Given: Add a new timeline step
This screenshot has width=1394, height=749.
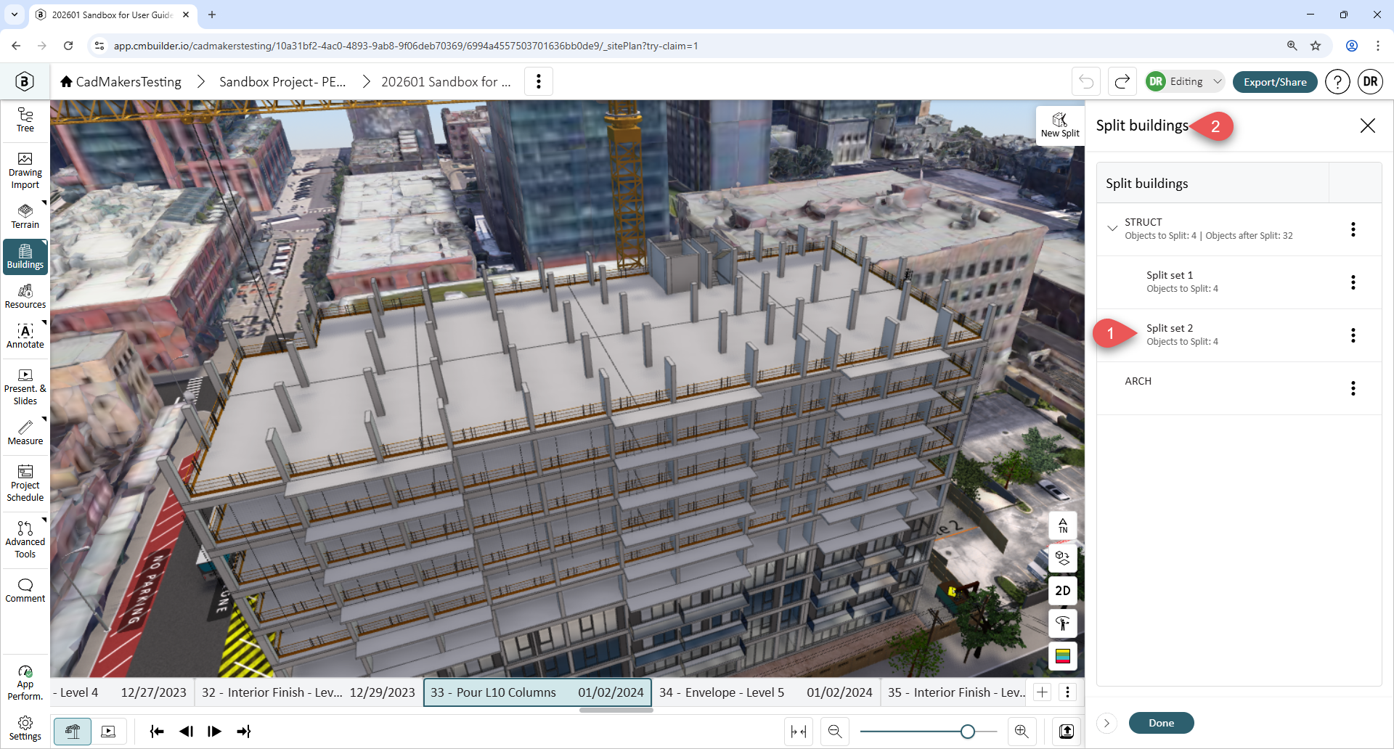Looking at the screenshot, I should tap(1043, 692).
